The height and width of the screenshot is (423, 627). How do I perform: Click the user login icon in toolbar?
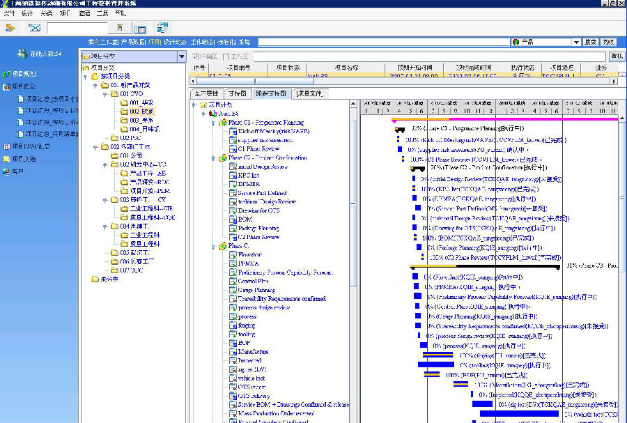(x=10, y=28)
